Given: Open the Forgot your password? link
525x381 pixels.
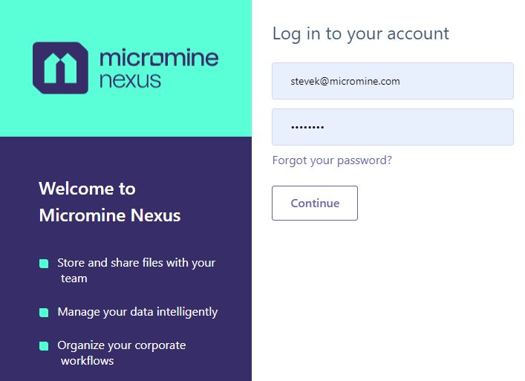Looking at the screenshot, I should click(332, 160).
